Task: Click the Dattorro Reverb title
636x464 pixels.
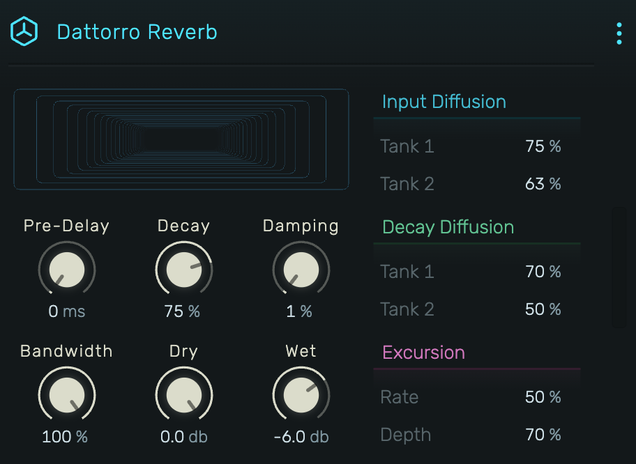Action: [x=137, y=32]
